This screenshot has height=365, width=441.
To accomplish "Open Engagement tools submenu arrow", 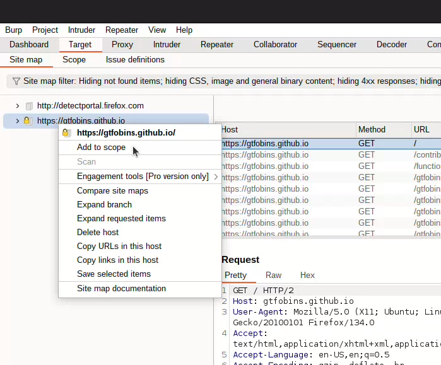I will [x=216, y=177].
